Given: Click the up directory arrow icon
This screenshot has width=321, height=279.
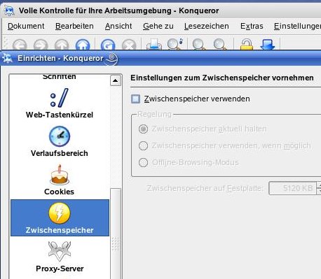Looking at the screenshot, I should pyautogui.click(x=62, y=44).
